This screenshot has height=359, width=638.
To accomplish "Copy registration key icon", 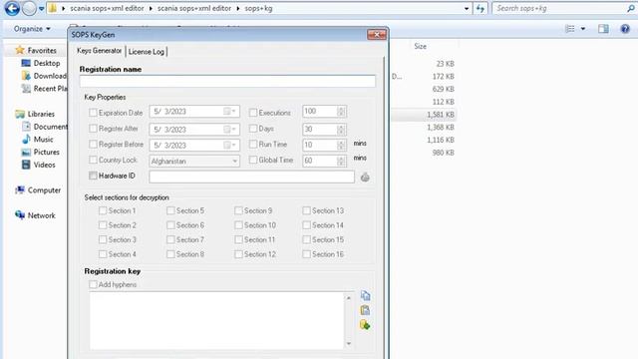I will coord(365,295).
